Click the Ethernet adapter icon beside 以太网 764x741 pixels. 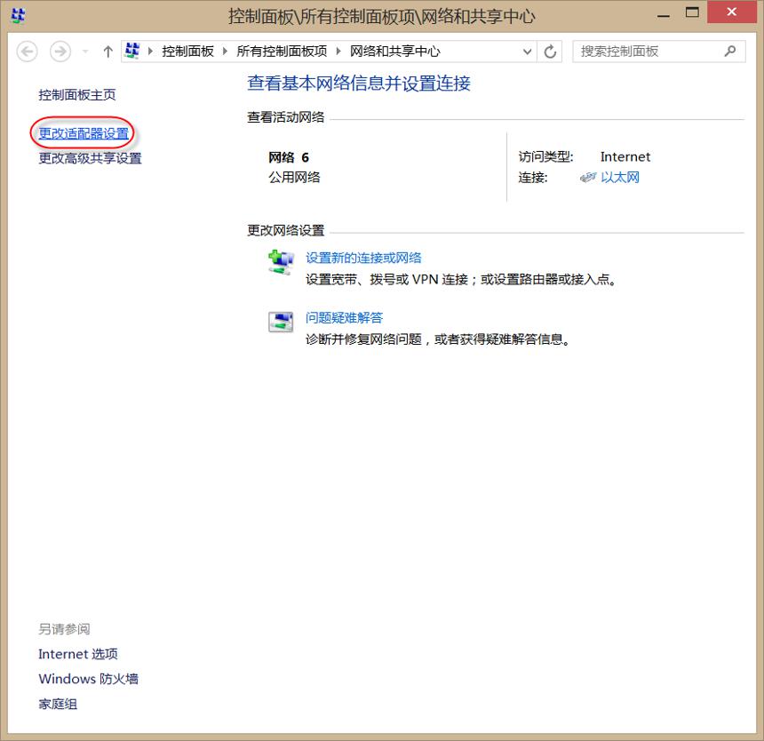pyautogui.click(x=588, y=178)
